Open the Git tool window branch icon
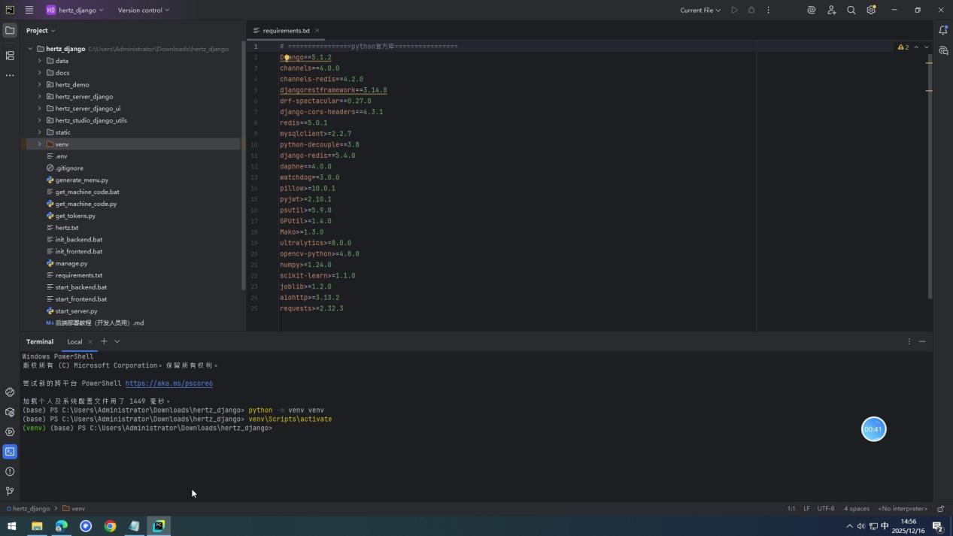Viewport: 953px width, 536px height. (x=10, y=491)
